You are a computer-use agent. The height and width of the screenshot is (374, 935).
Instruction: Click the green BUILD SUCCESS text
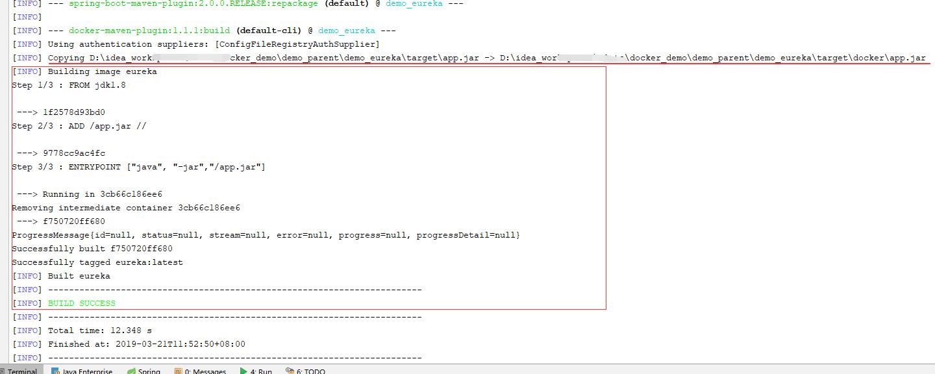(81, 303)
